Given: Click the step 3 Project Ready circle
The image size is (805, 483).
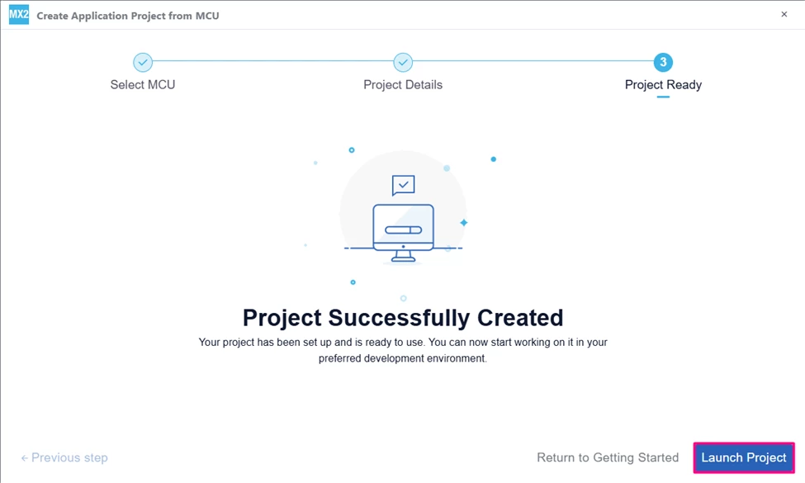Looking at the screenshot, I should [x=663, y=62].
